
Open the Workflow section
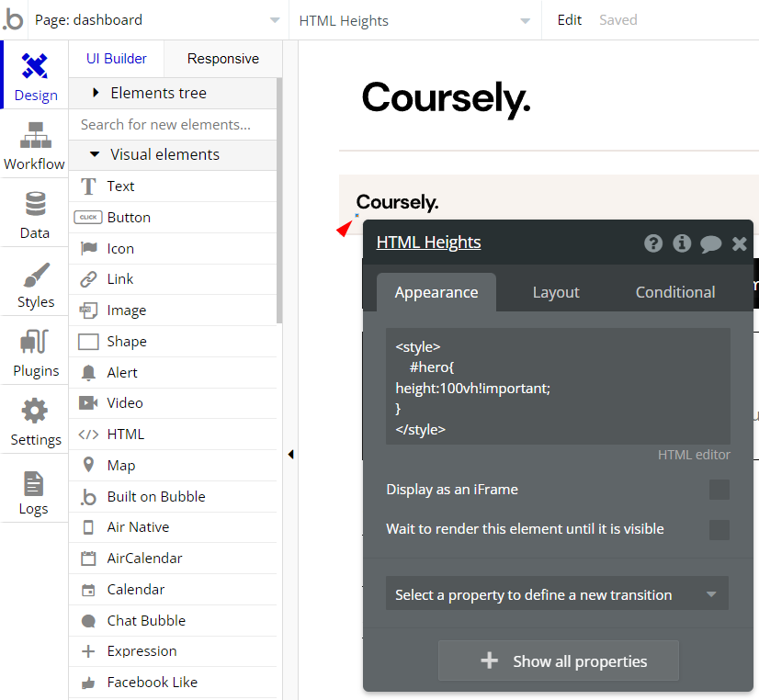(34, 144)
